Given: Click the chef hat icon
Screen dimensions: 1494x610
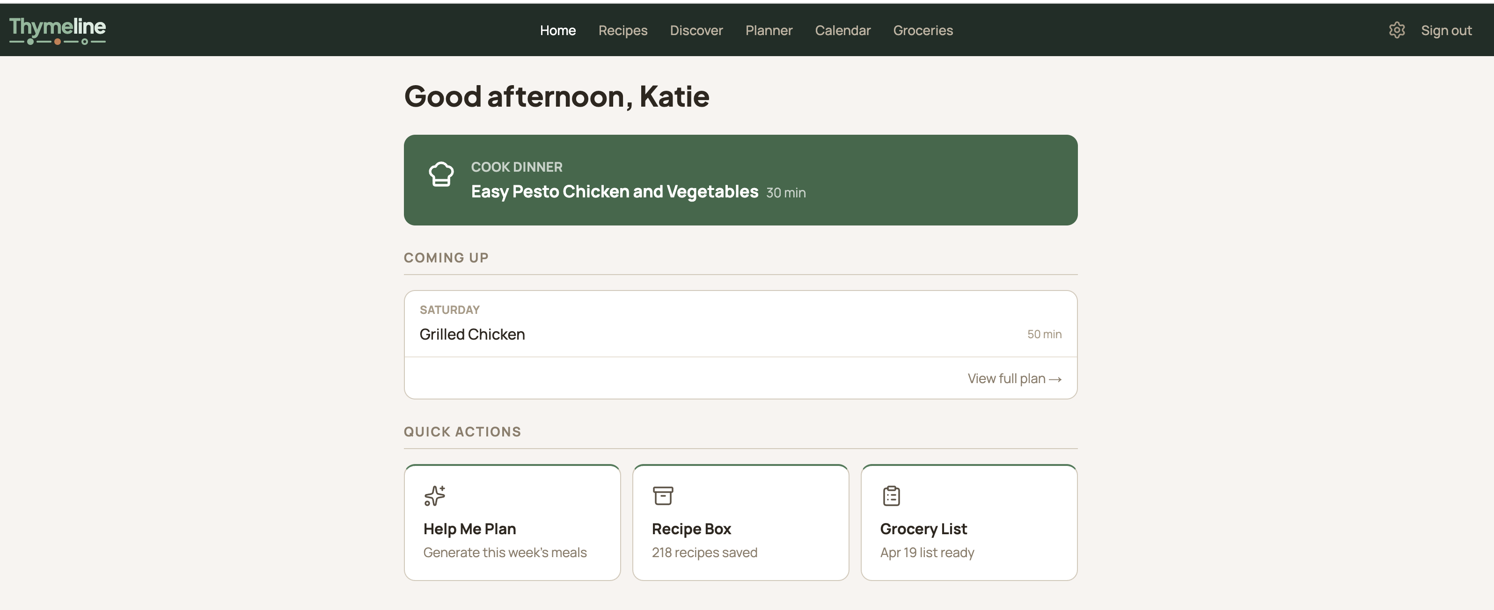Looking at the screenshot, I should [441, 174].
